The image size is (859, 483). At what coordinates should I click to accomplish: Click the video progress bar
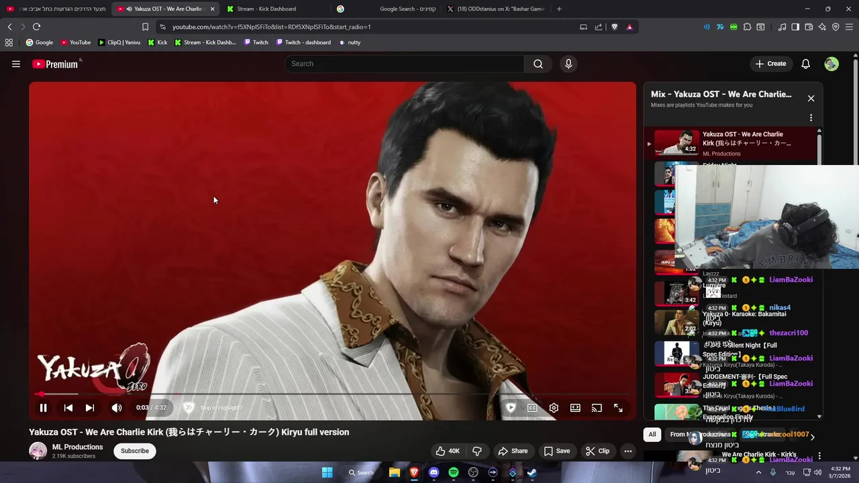332,394
